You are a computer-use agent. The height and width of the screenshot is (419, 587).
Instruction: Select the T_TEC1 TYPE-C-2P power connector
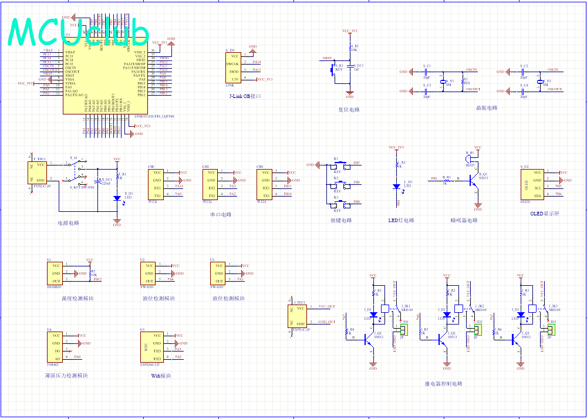tap(37, 173)
